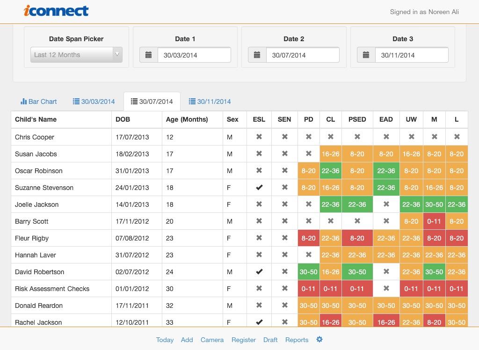Image resolution: width=479 pixels, height=350 pixels.
Task: Click Fleur Rigby's red 8-20 PD cell
Action: [309, 238]
